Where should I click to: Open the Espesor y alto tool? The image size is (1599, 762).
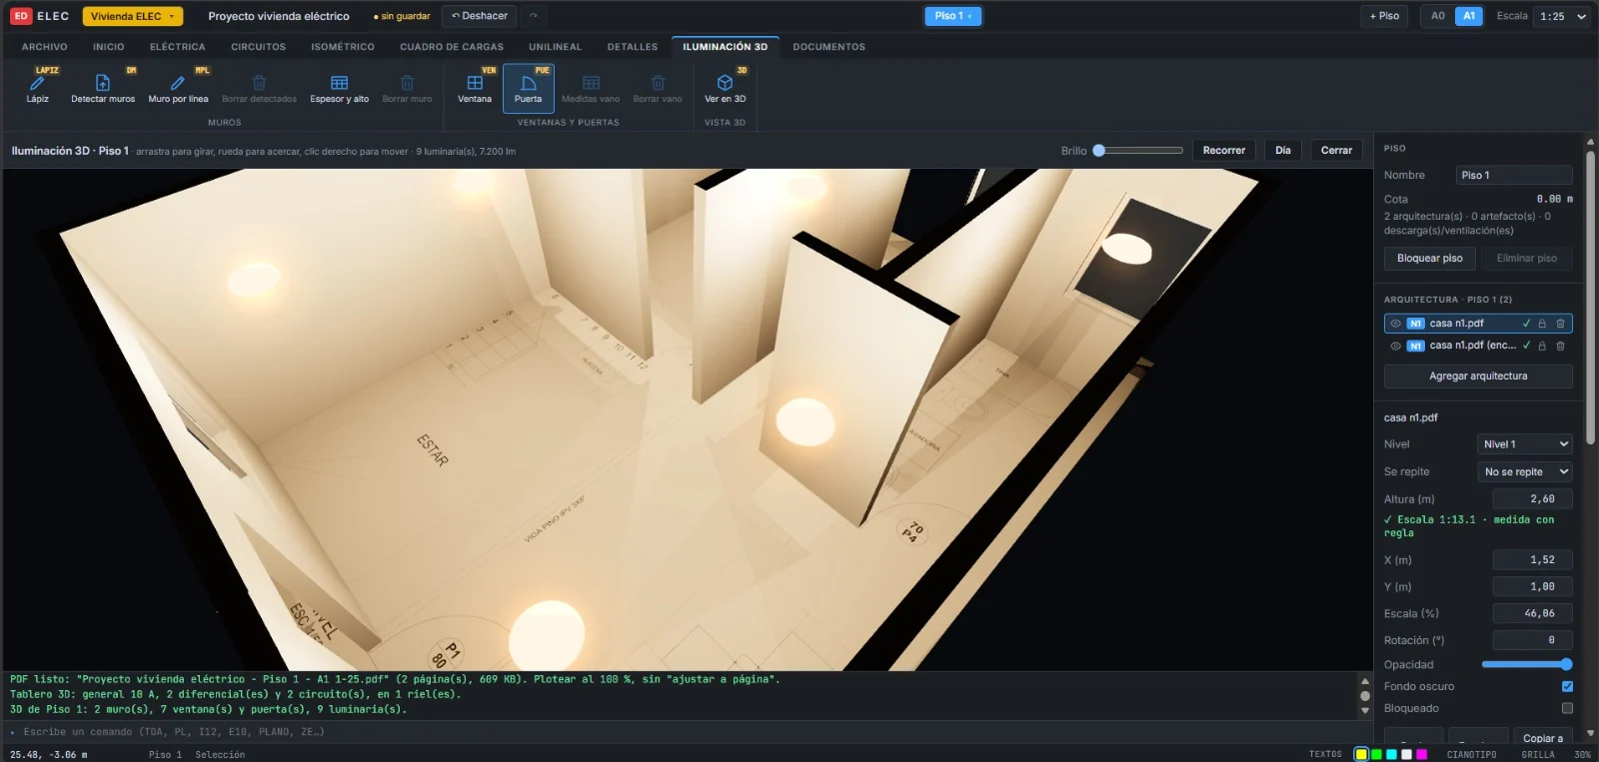tap(340, 88)
